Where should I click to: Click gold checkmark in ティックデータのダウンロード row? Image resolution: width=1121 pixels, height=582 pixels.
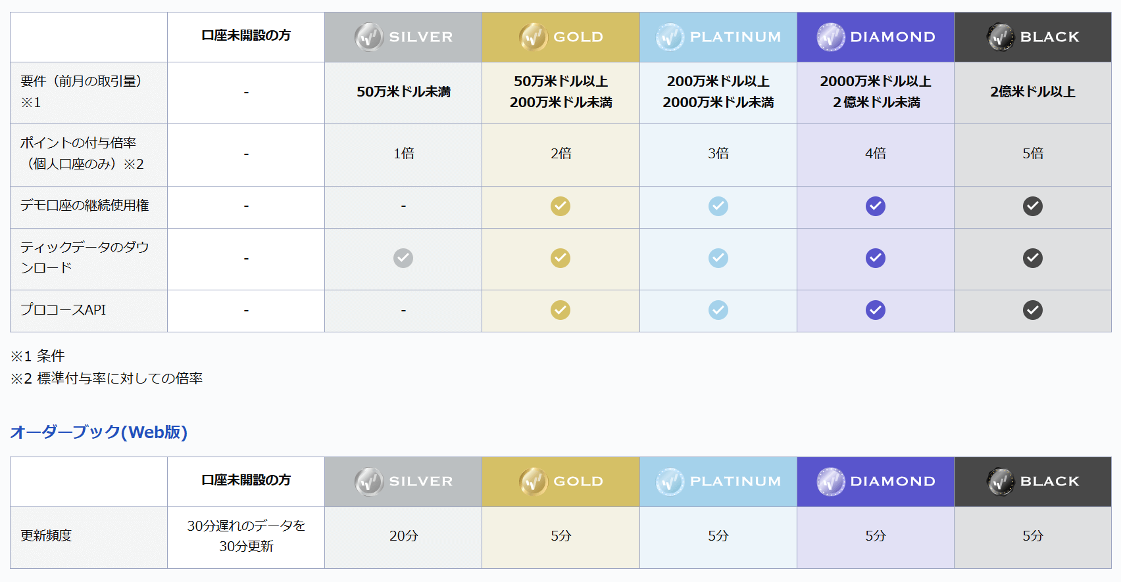point(560,258)
